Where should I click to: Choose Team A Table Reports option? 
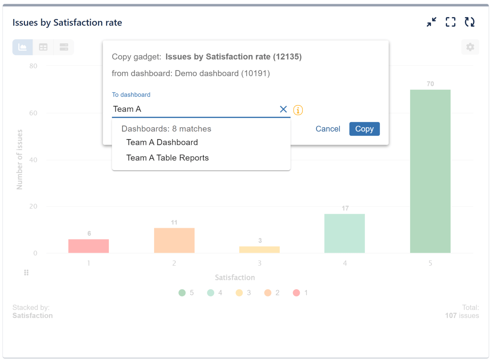coord(168,158)
